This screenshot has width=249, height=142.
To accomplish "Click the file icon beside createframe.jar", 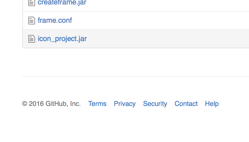I will tap(32, 3).
